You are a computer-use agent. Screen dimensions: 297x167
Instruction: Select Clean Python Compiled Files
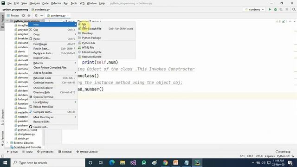click(53, 68)
